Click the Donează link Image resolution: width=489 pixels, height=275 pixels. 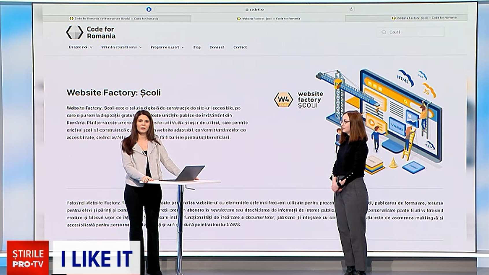(216, 47)
